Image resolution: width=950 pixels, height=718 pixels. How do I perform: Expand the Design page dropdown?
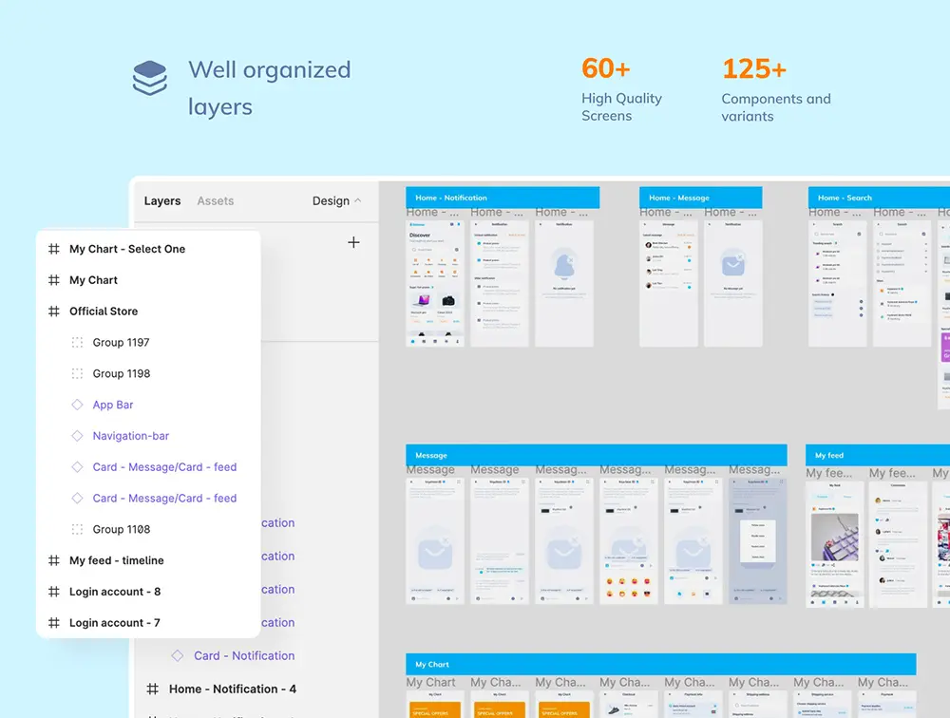(x=336, y=201)
